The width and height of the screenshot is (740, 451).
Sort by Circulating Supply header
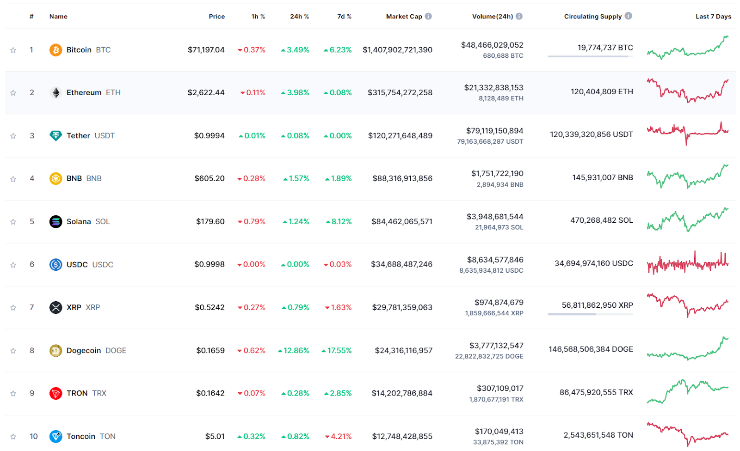pos(592,17)
